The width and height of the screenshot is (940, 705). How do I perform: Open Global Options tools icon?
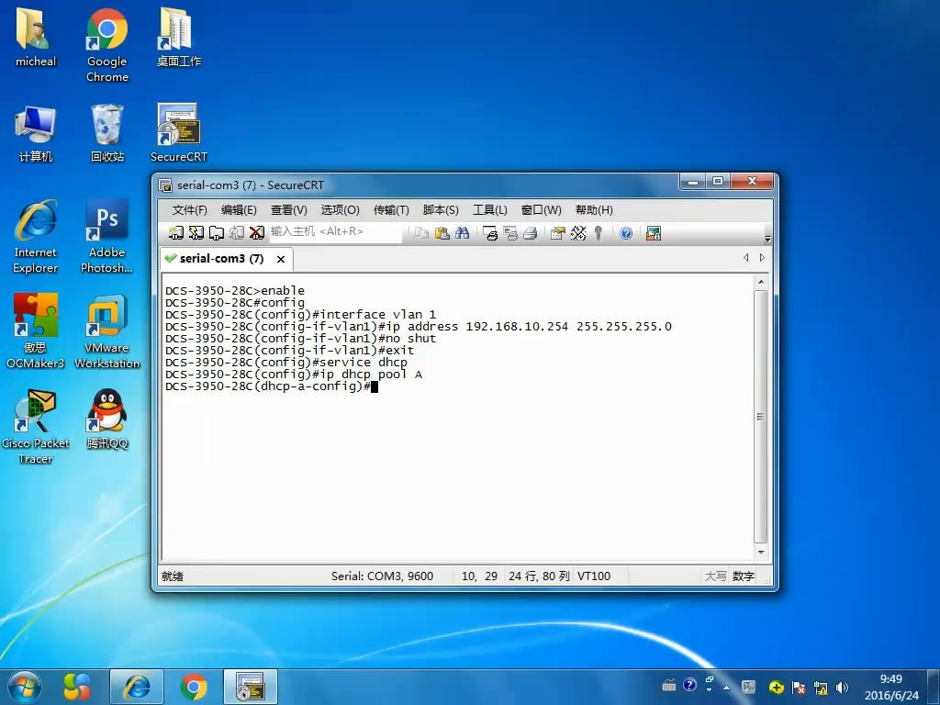click(x=578, y=233)
